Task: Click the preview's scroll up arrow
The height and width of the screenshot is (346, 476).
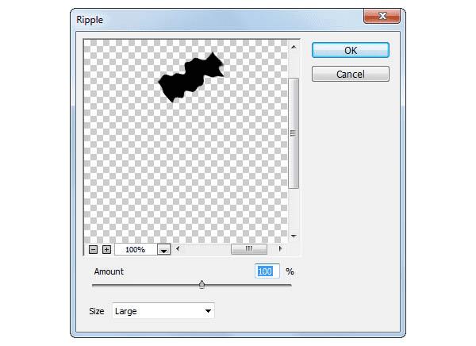Action: [x=294, y=47]
